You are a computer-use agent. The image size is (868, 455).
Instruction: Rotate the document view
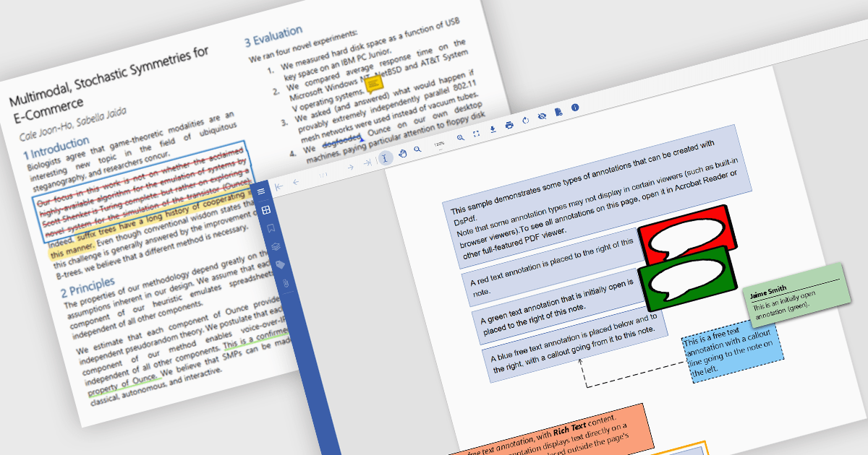click(x=525, y=121)
